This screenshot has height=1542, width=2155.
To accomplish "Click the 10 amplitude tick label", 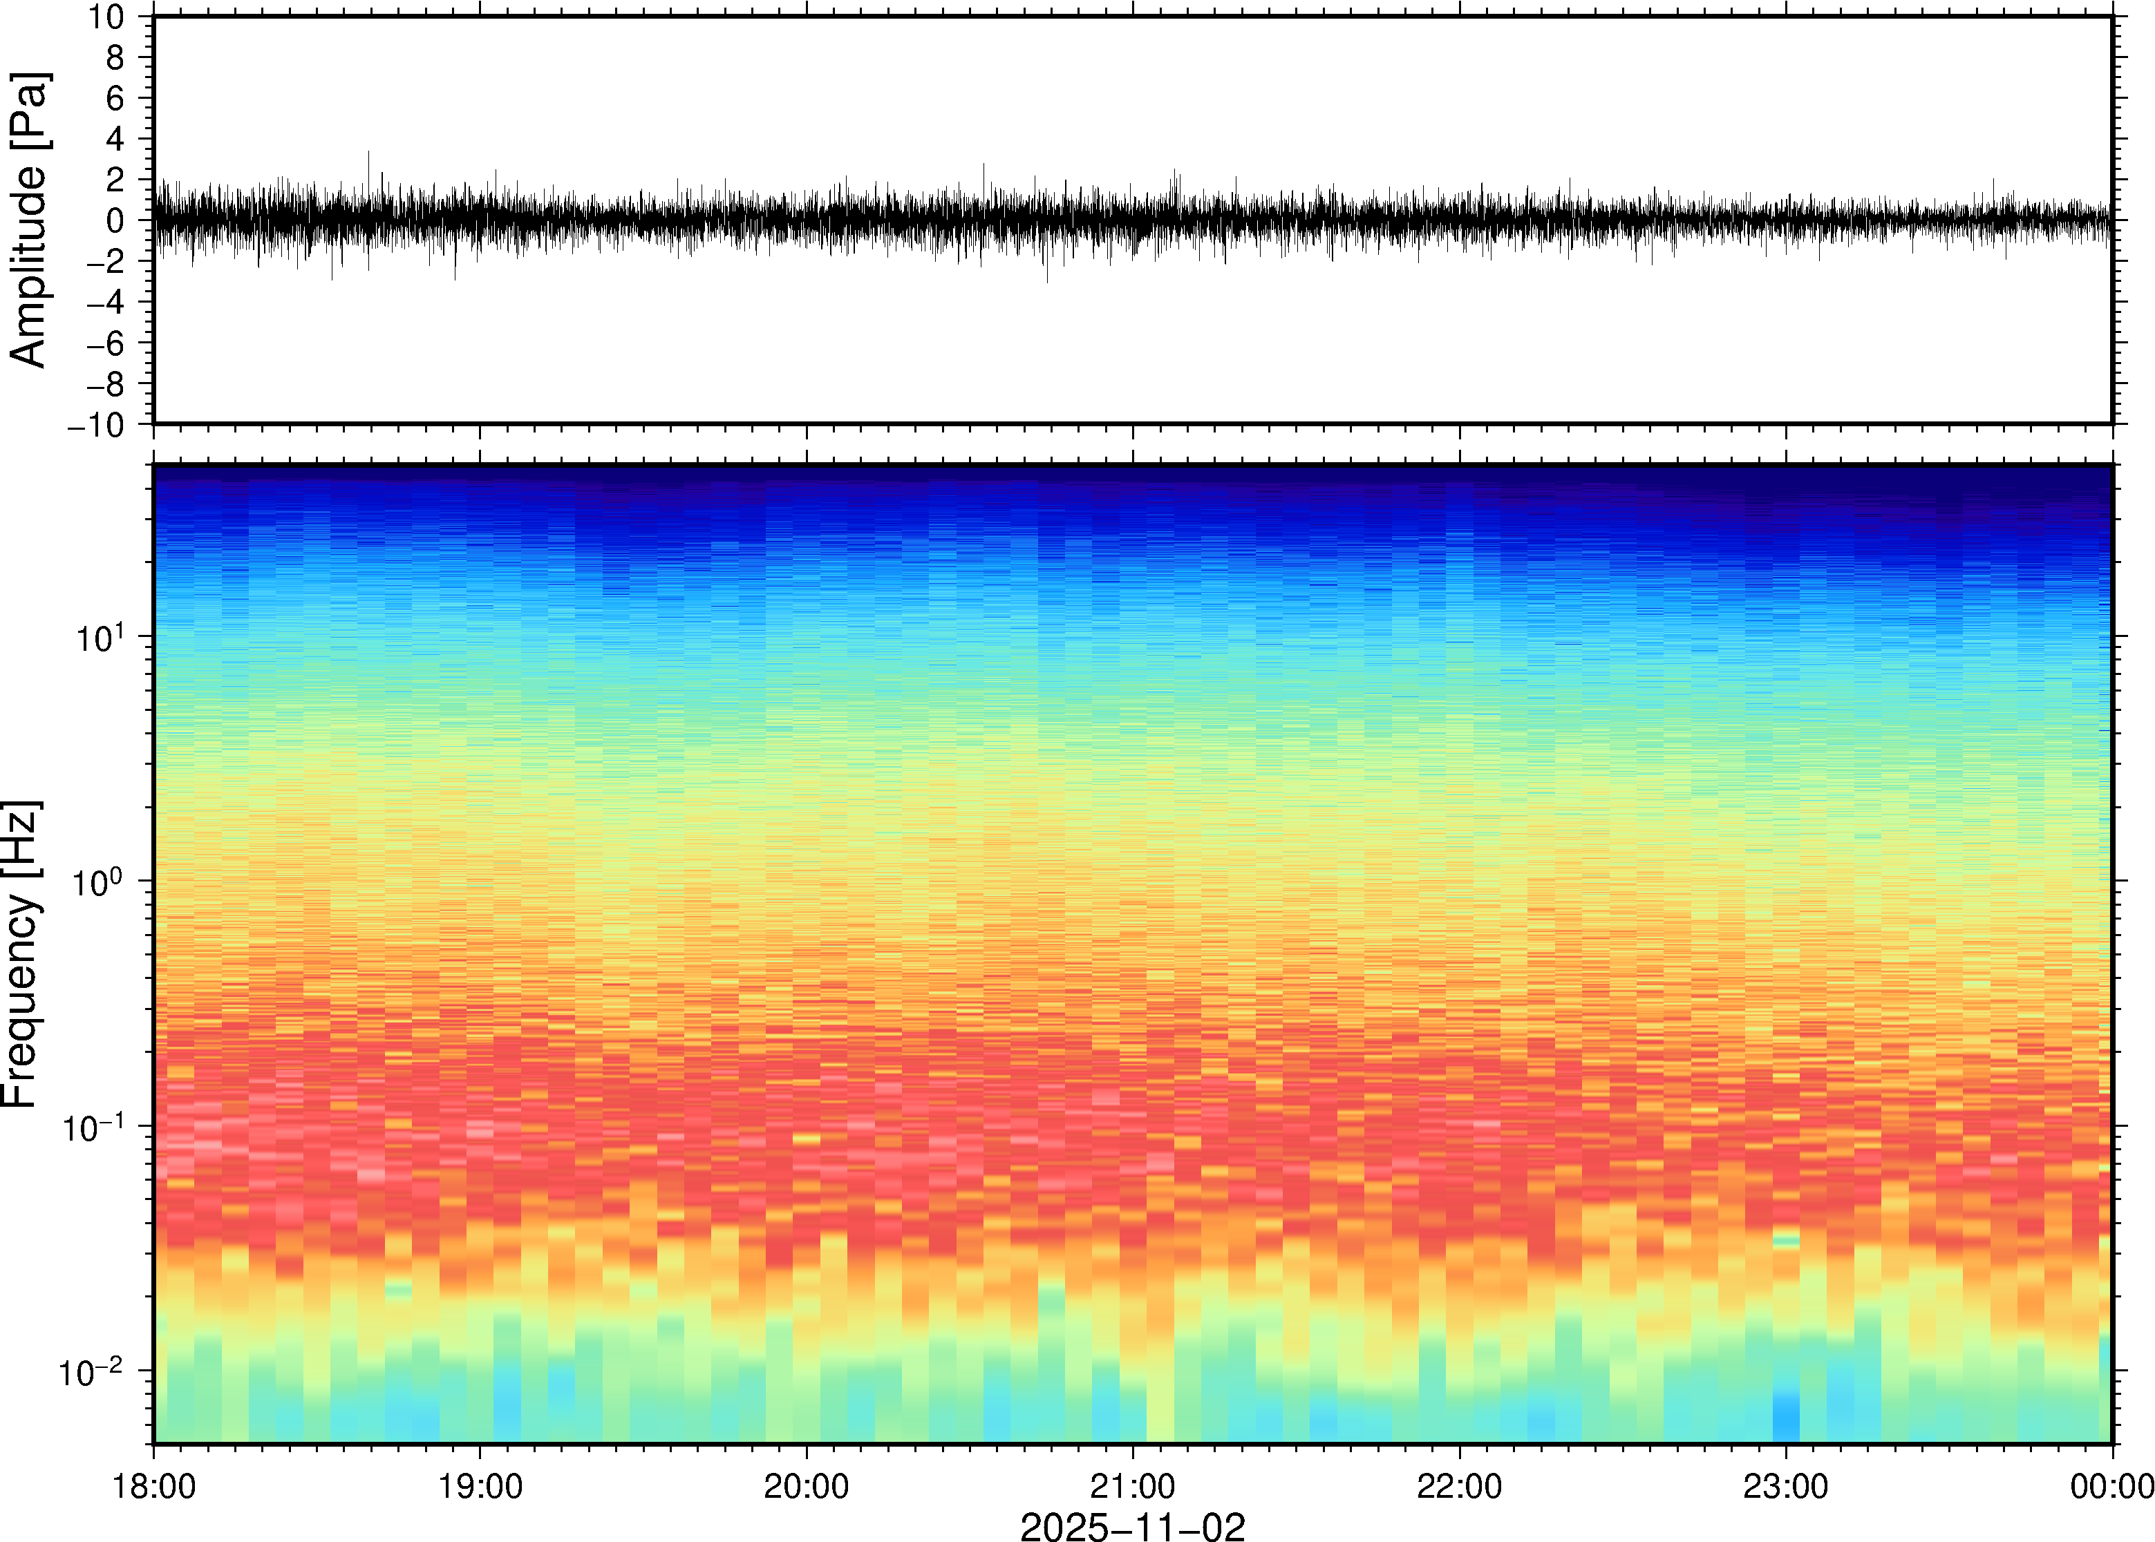I will click(x=106, y=17).
